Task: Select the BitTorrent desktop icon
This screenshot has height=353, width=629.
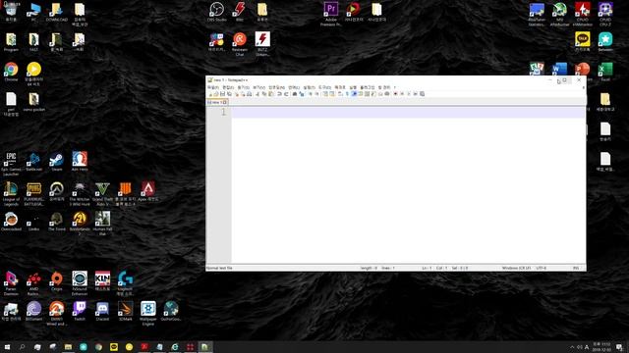Action: tap(33, 312)
